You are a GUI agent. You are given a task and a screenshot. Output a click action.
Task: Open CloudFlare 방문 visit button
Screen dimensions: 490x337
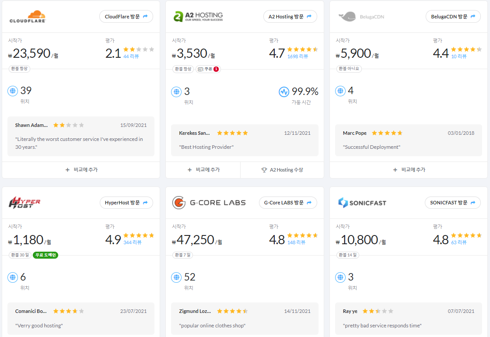(x=126, y=17)
